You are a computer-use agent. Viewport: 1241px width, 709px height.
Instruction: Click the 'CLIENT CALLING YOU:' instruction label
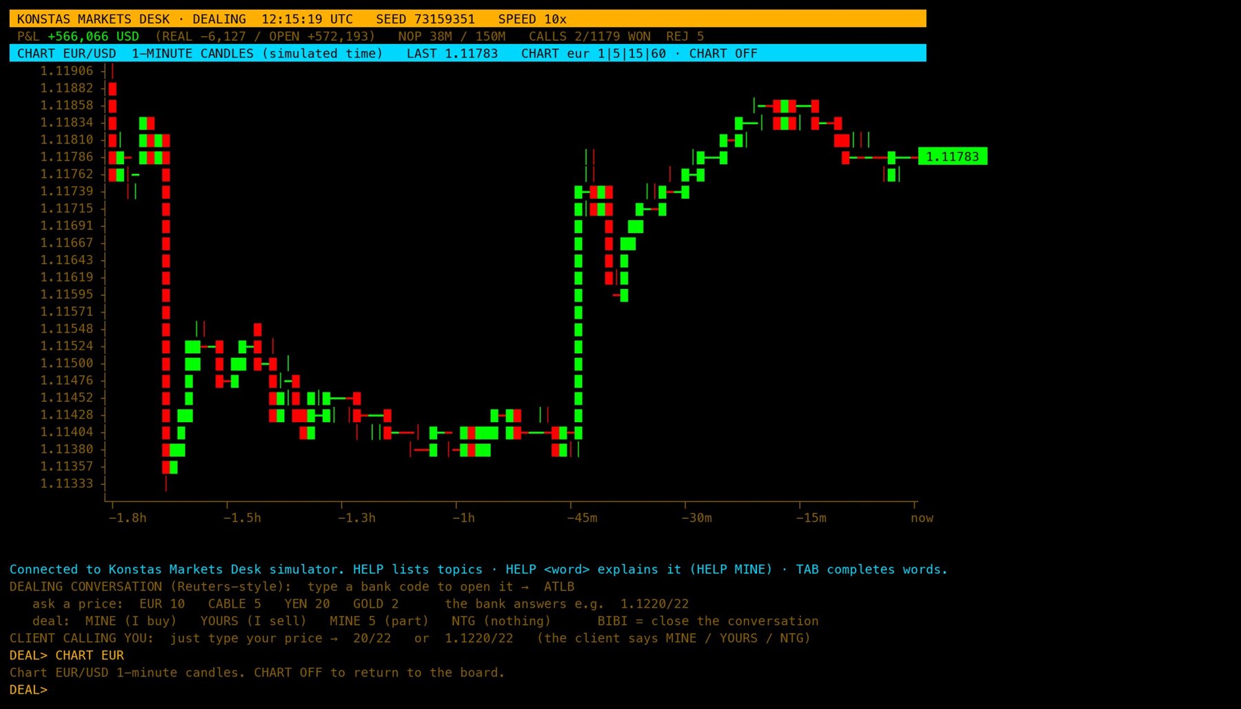click(x=82, y=639)
